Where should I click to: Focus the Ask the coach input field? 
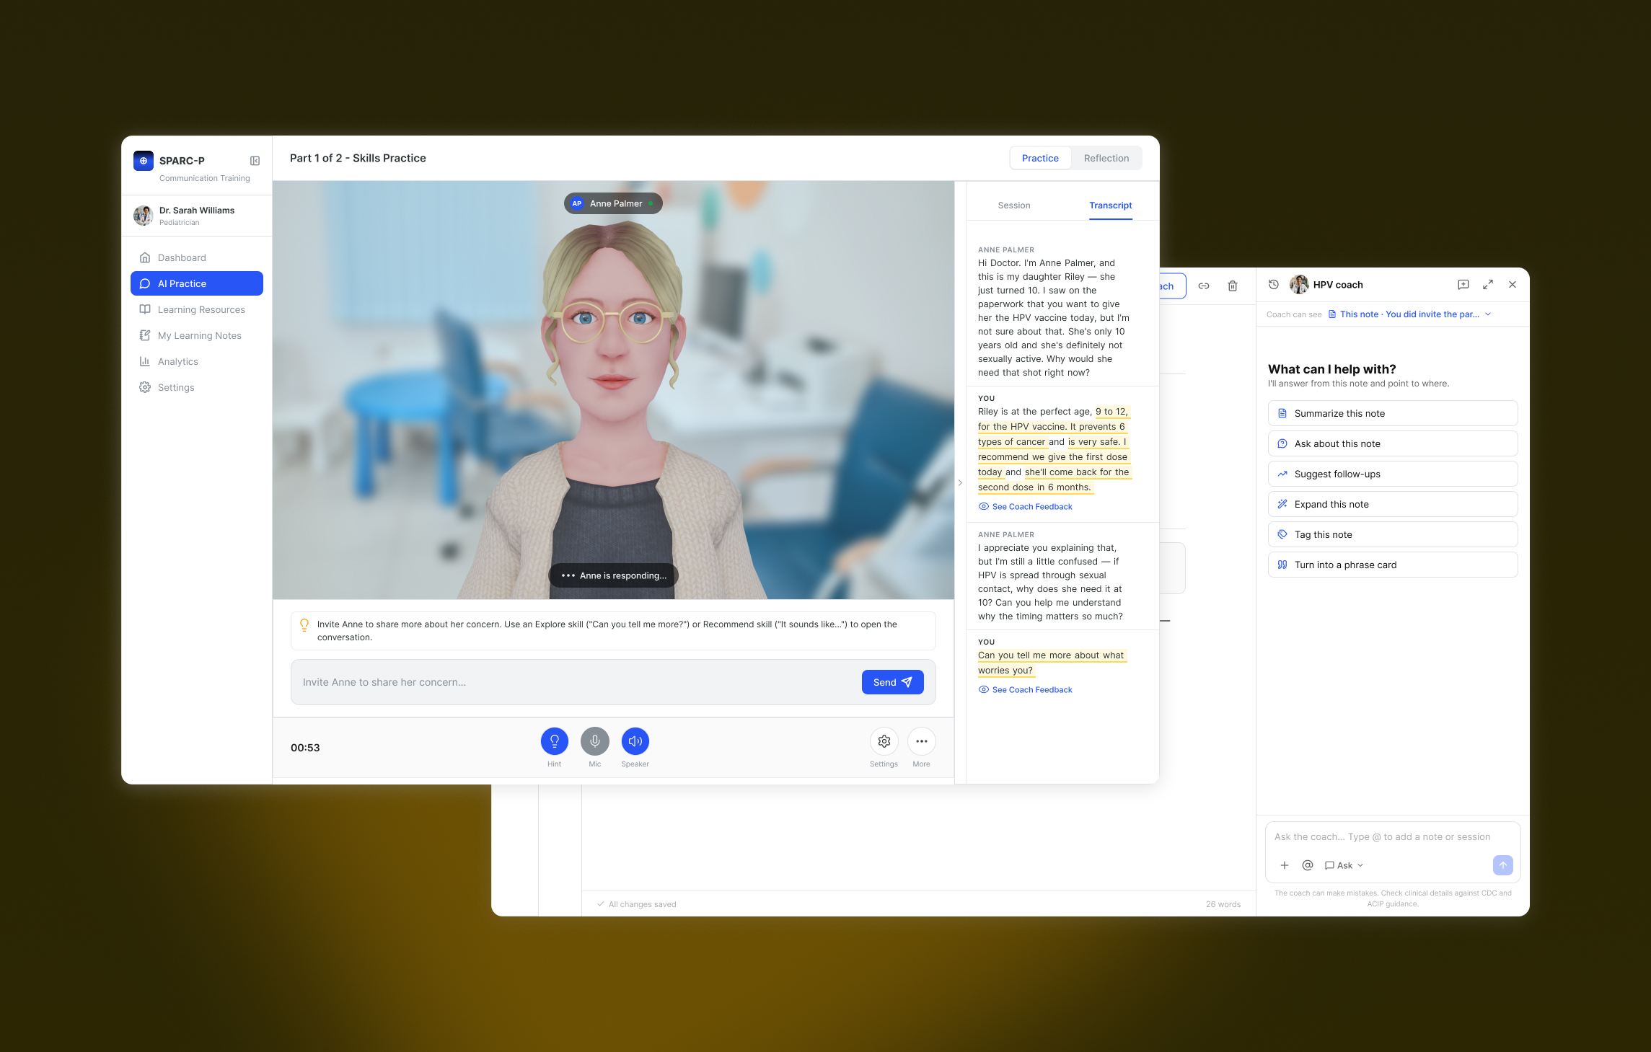pos(1392,837)
